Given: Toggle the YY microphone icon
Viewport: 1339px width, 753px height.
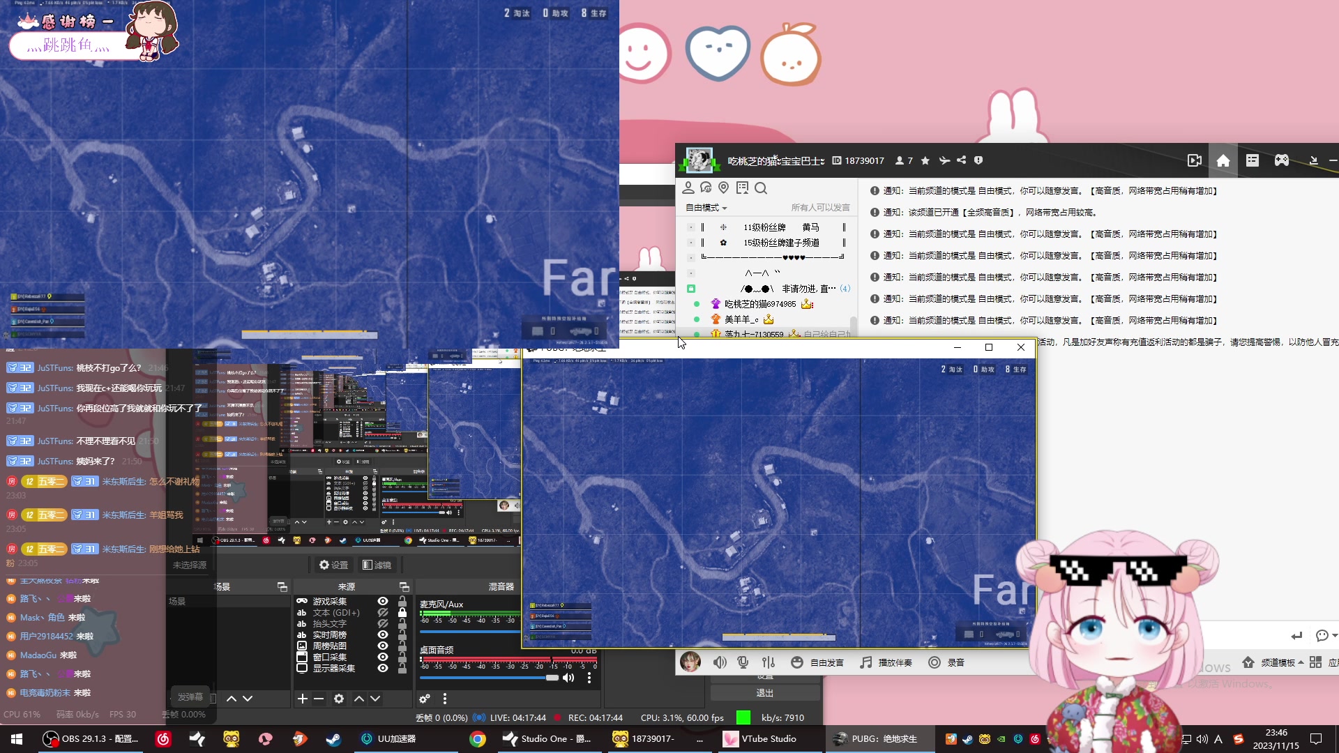Looking at the screenshot, I should click(x=743, y=662).
